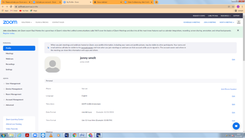Open the Maps bookmark
This screenshot has width=245, height=138.
(34, 11)
